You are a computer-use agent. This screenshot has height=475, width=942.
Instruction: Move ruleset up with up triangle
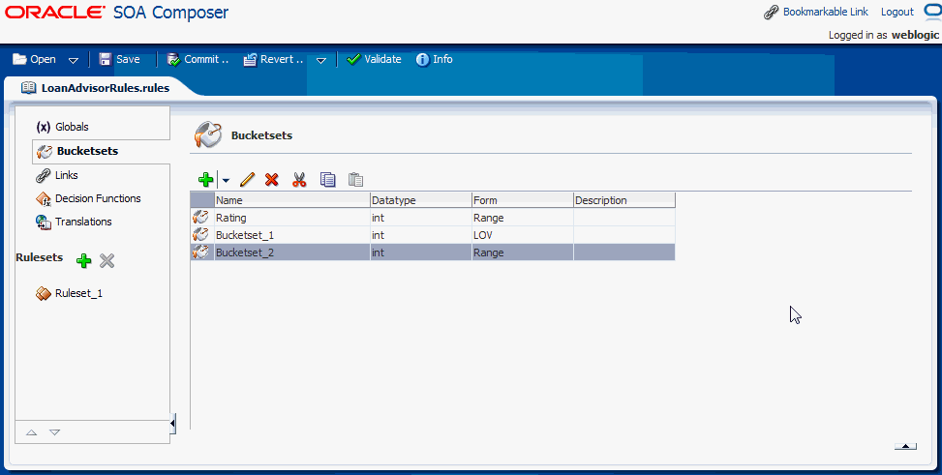click(32, 432)
